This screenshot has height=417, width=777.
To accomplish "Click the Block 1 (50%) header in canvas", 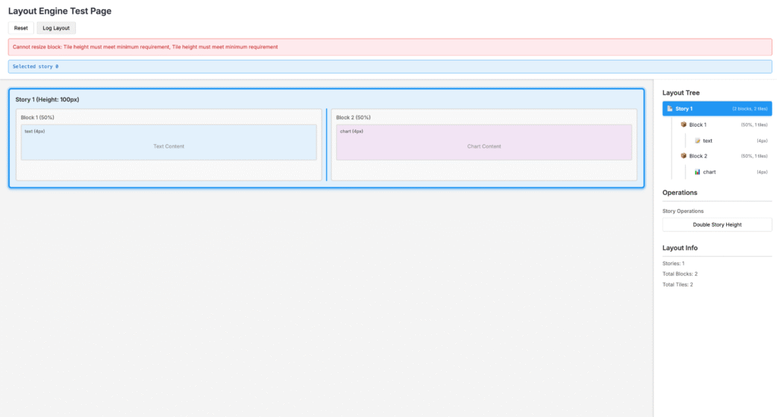I will (38, 118).
